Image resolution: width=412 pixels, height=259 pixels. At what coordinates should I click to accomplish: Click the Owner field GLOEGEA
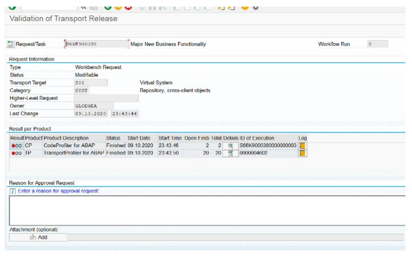94,106
